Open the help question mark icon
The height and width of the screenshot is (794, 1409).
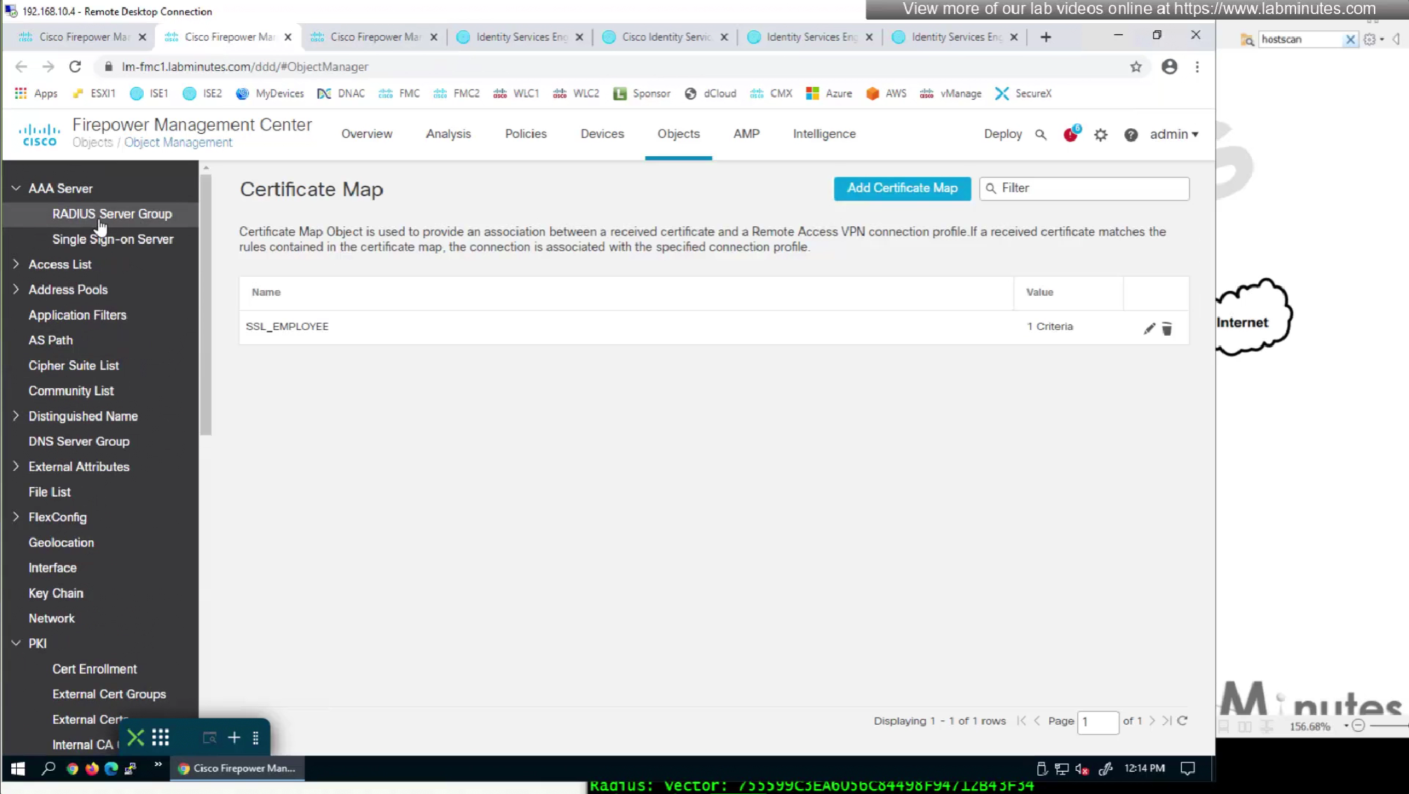[1131, 135]
